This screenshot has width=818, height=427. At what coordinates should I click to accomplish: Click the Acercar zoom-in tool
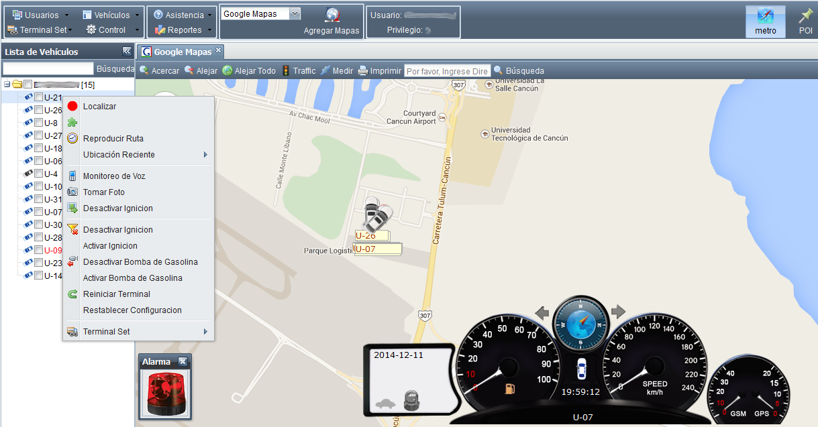click(160, 71)
